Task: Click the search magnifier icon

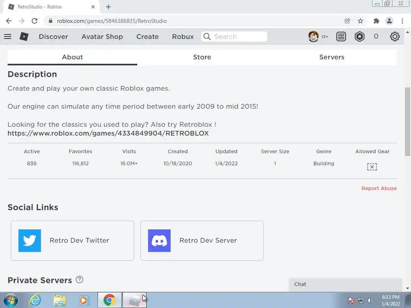Action: (207, 36)
